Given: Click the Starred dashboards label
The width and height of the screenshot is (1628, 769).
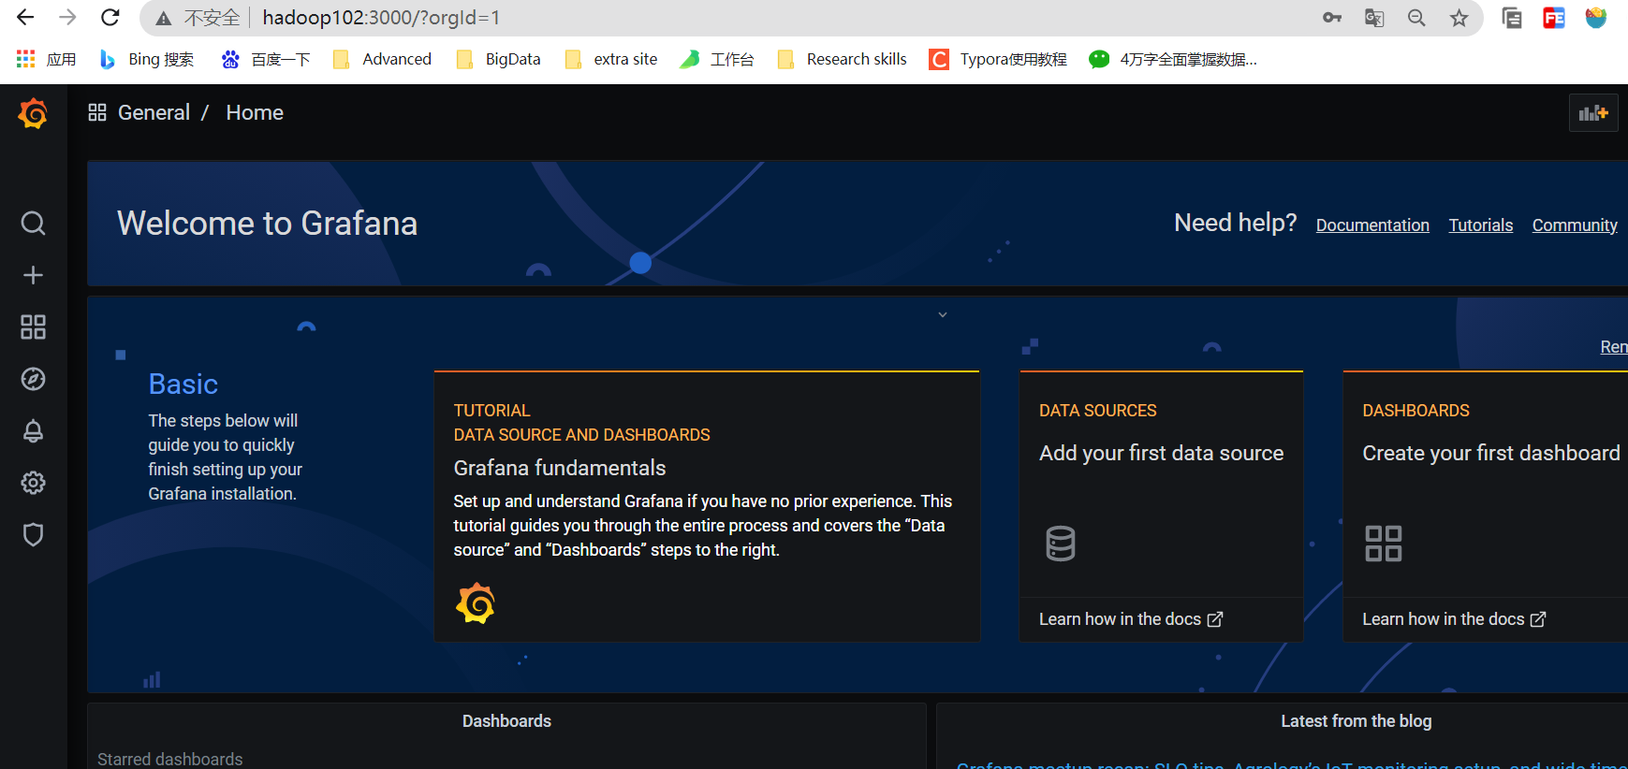Looking at the screenshot, I should point(170,759).
